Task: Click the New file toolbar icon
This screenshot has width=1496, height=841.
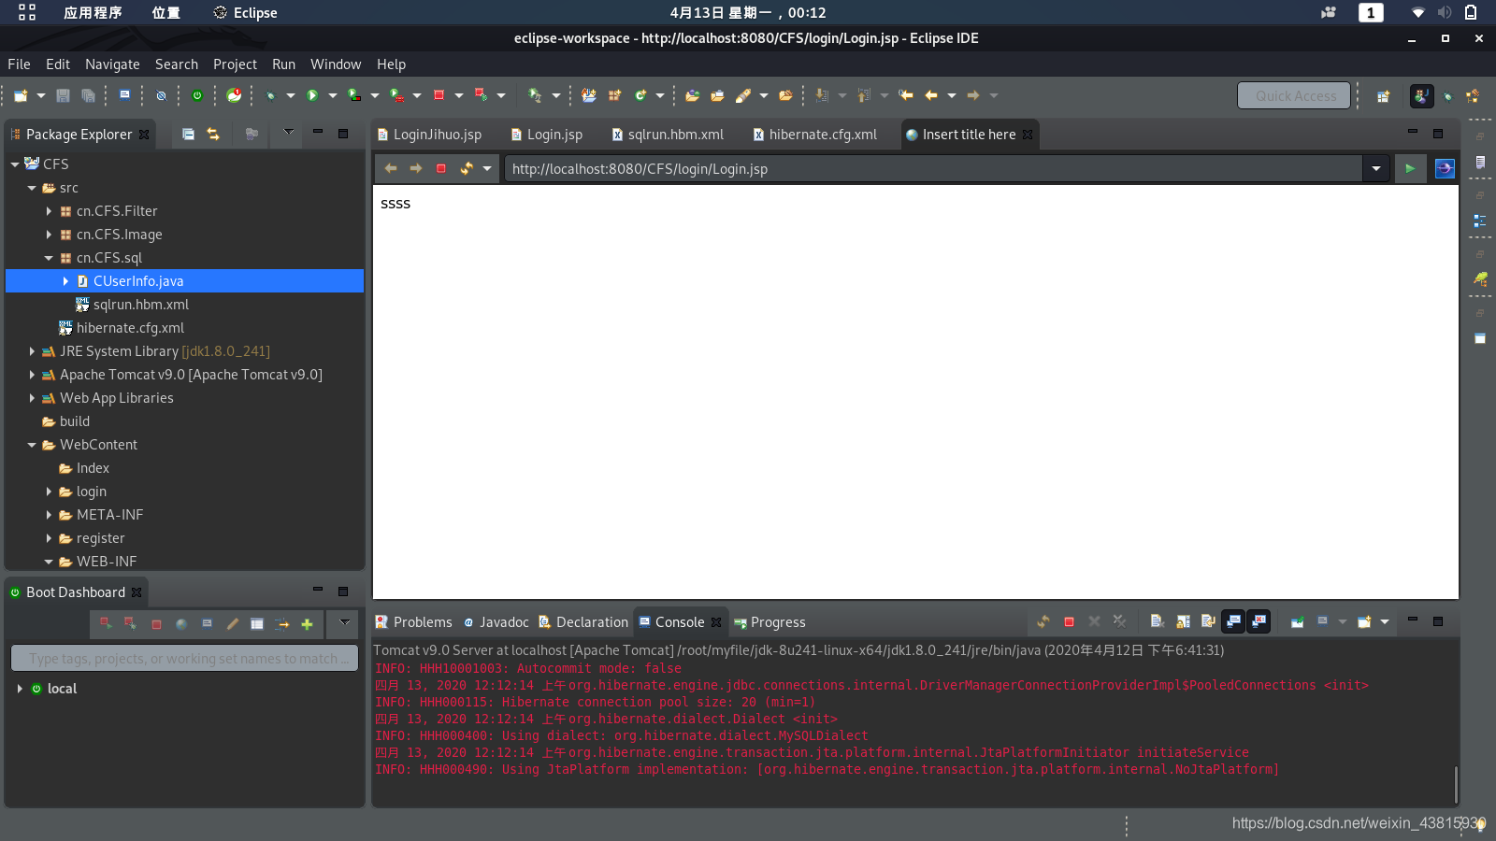Action: tap(21, 95)
